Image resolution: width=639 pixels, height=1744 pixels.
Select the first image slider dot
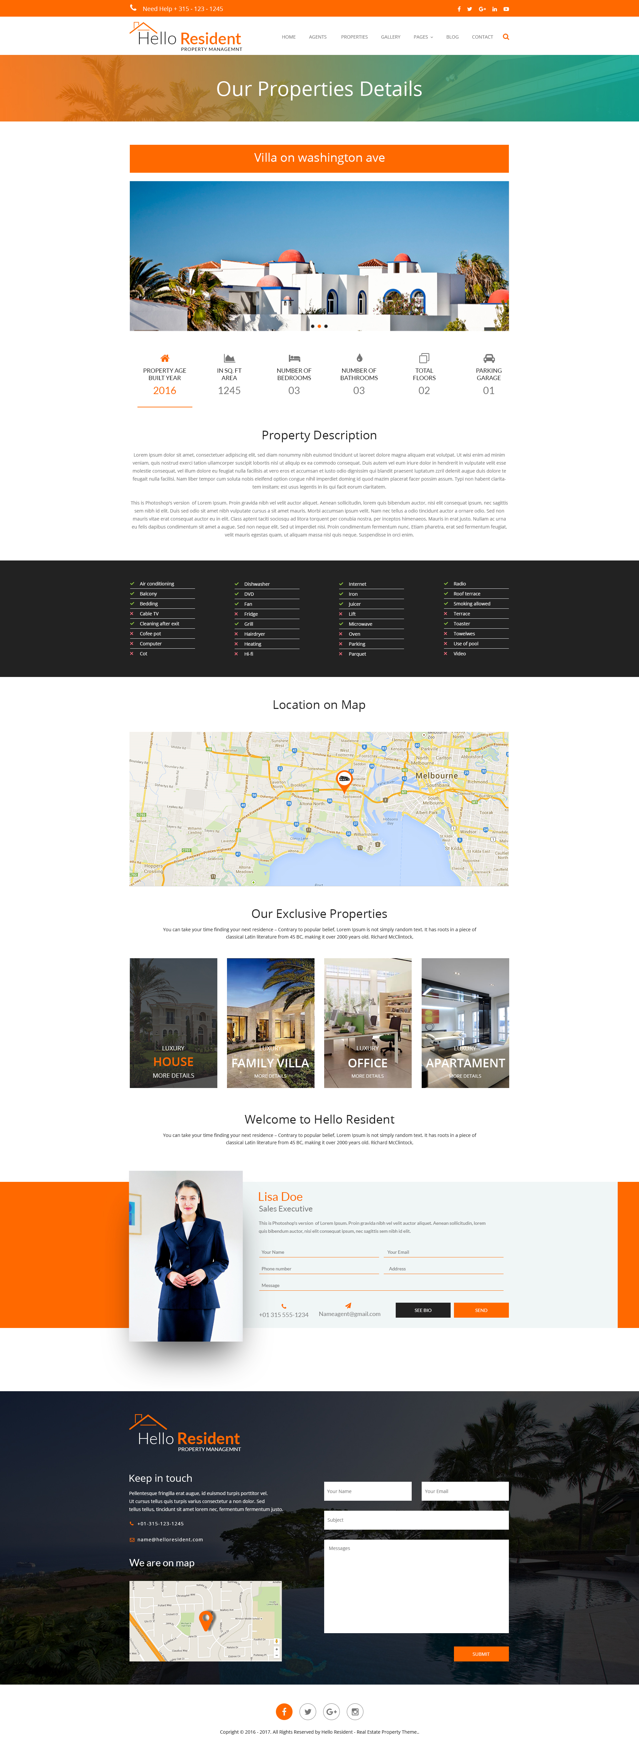[313, 326]
